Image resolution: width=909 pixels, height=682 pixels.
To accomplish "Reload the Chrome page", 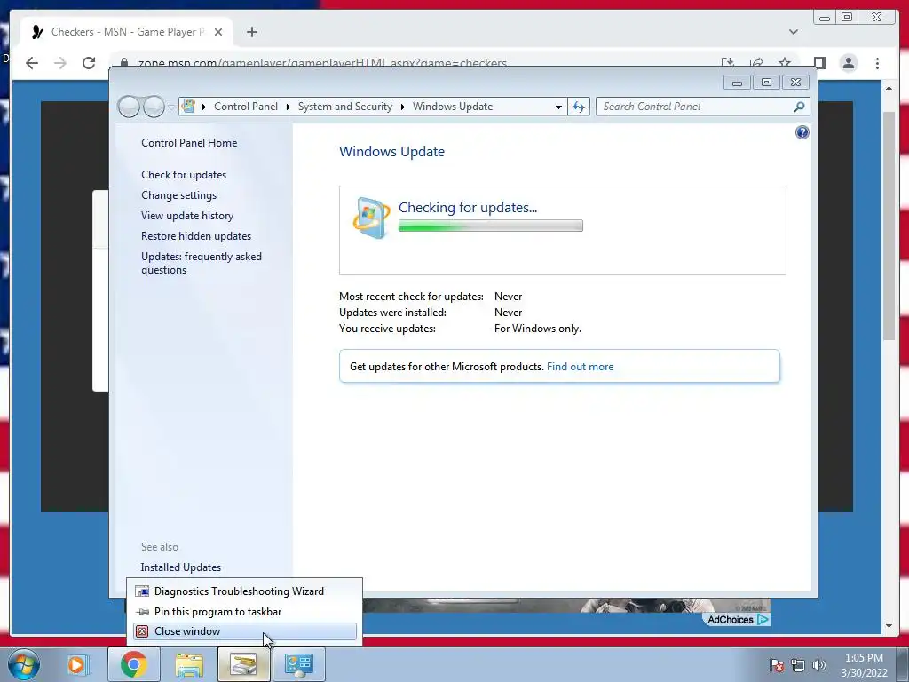I will pyautogui.click(x=89, y=63).
